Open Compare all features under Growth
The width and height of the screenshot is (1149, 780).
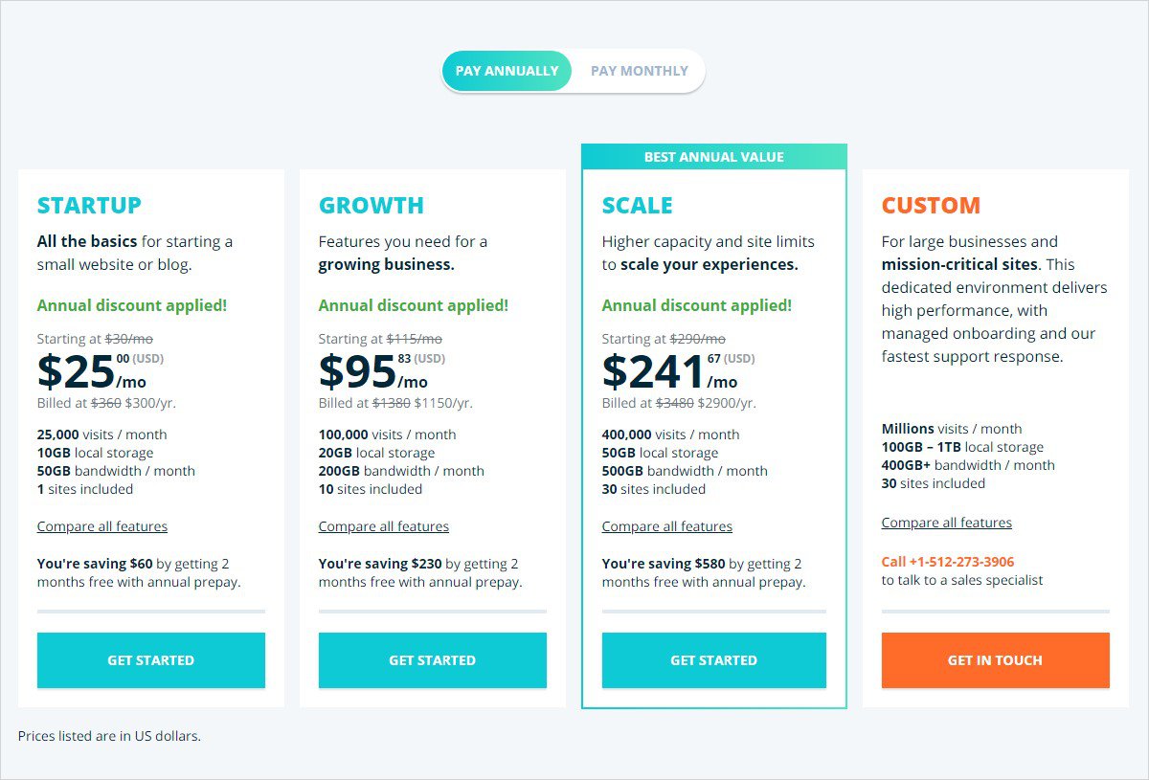point(384,526)
